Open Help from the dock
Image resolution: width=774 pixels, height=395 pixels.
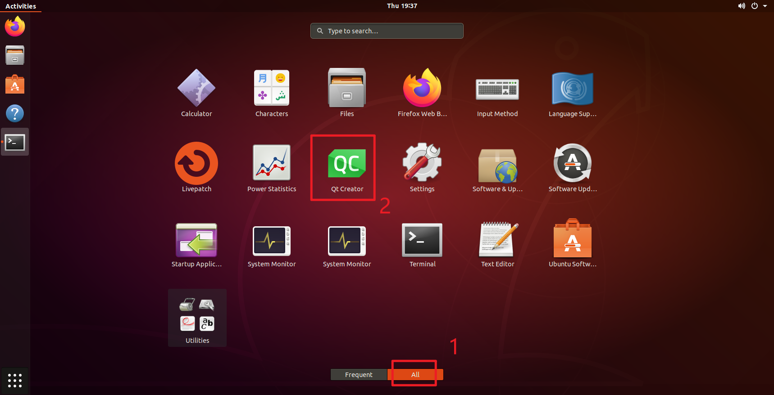click(15, 113)
